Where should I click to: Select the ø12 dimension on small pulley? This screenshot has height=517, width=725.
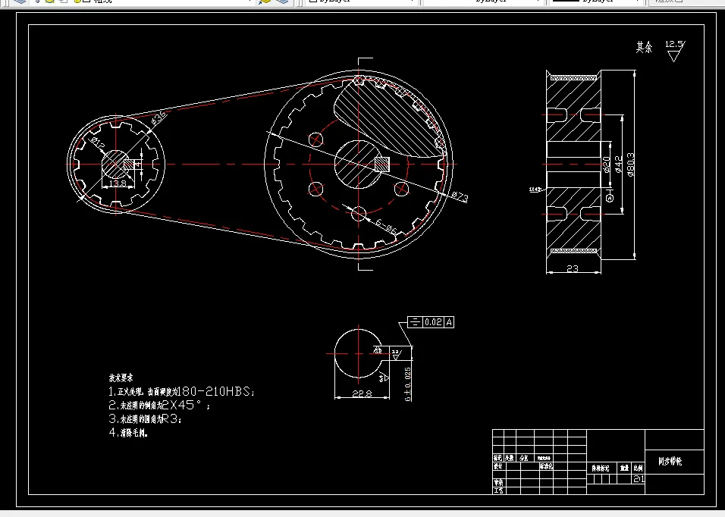click(98, 143)
